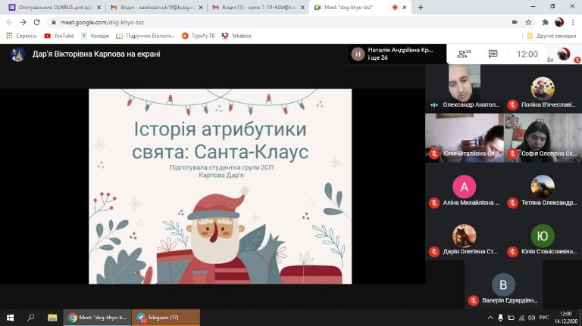Switch input language from РУС
582x326 pixels.
(x=543, y=318)
